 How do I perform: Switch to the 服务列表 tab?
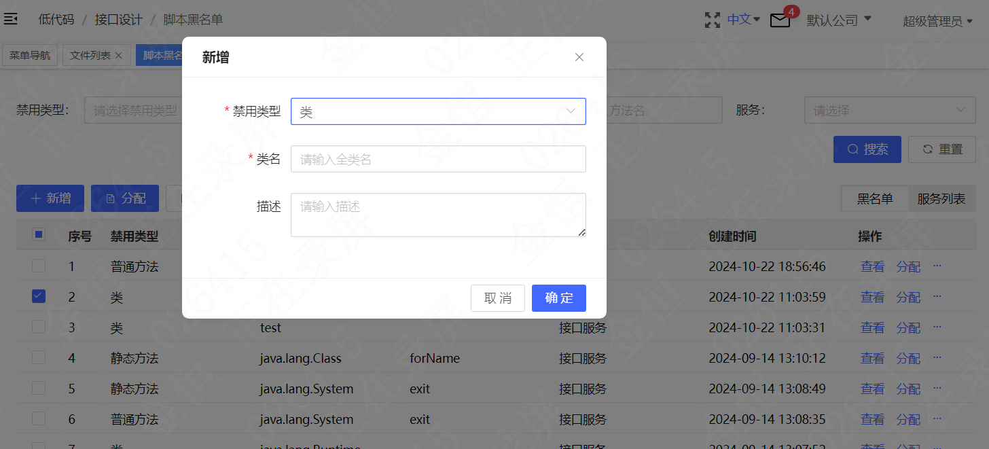(941, 199)
